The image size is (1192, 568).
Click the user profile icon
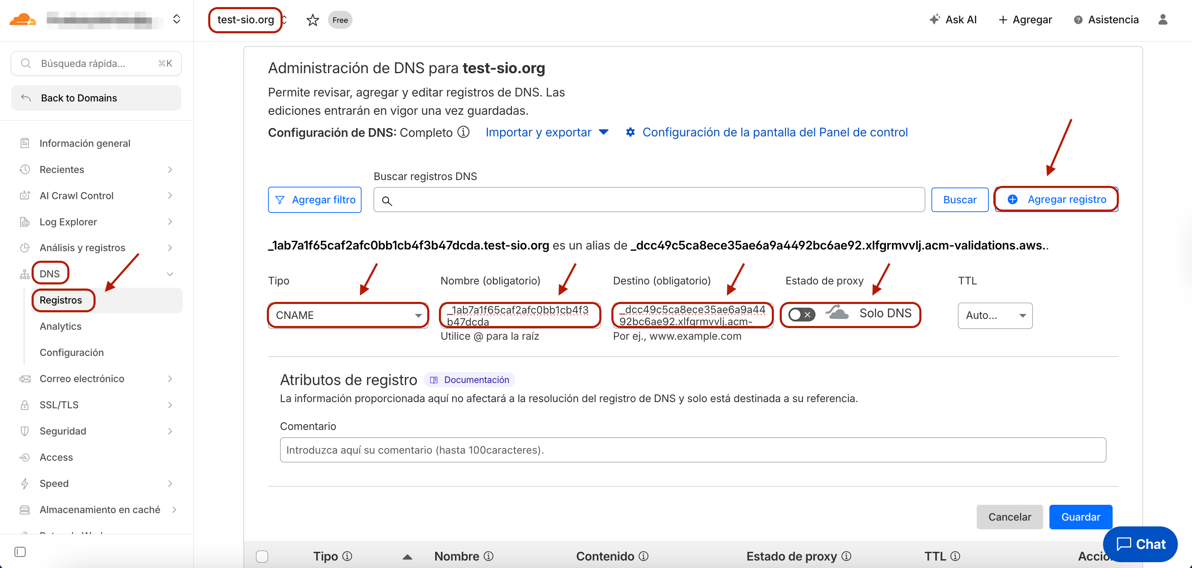click(1162, 20)
